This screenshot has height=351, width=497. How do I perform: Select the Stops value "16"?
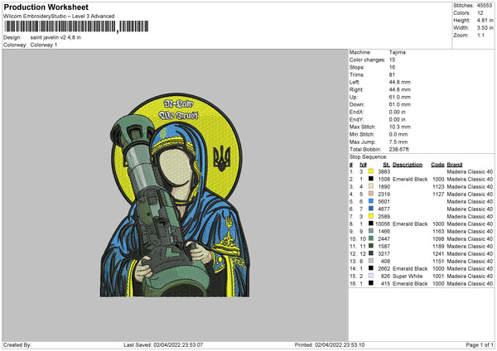(392, 67)
